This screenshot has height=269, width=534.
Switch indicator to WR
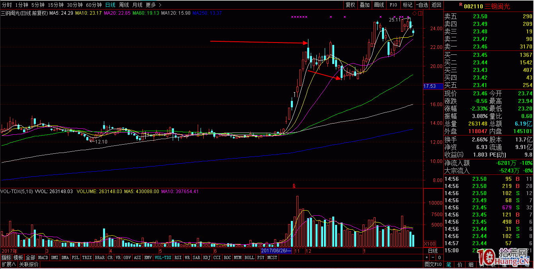(187, 257)
